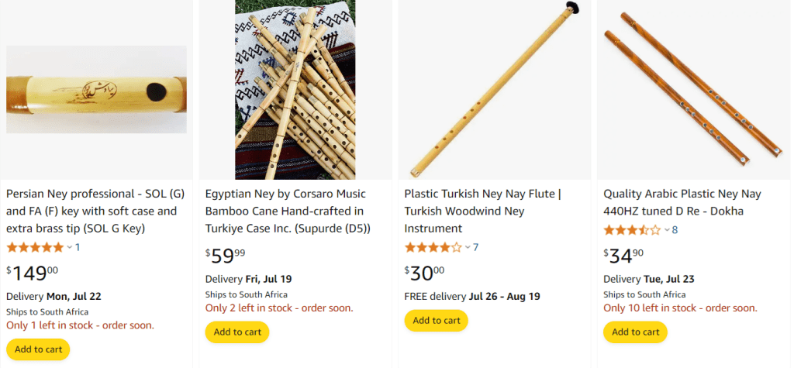Viewport: 794px width, 368px height.
Task: Open the Arabic Plastic Ney Dokha image
Action: [692, 89]
